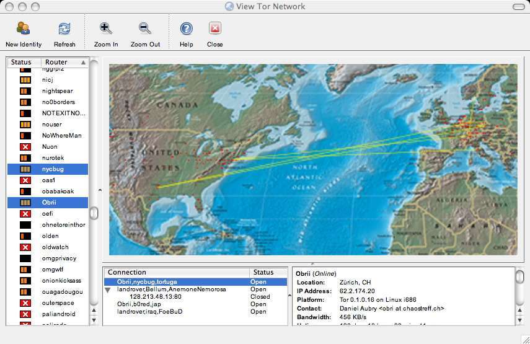Click the status icon beside ohnetoreinthor
This screenshot has height=344, width=530.
click(25, 225)
